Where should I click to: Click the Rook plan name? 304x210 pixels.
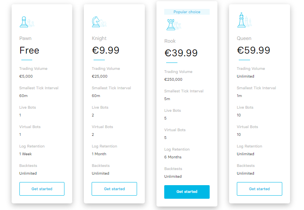(x=170, y=41)
